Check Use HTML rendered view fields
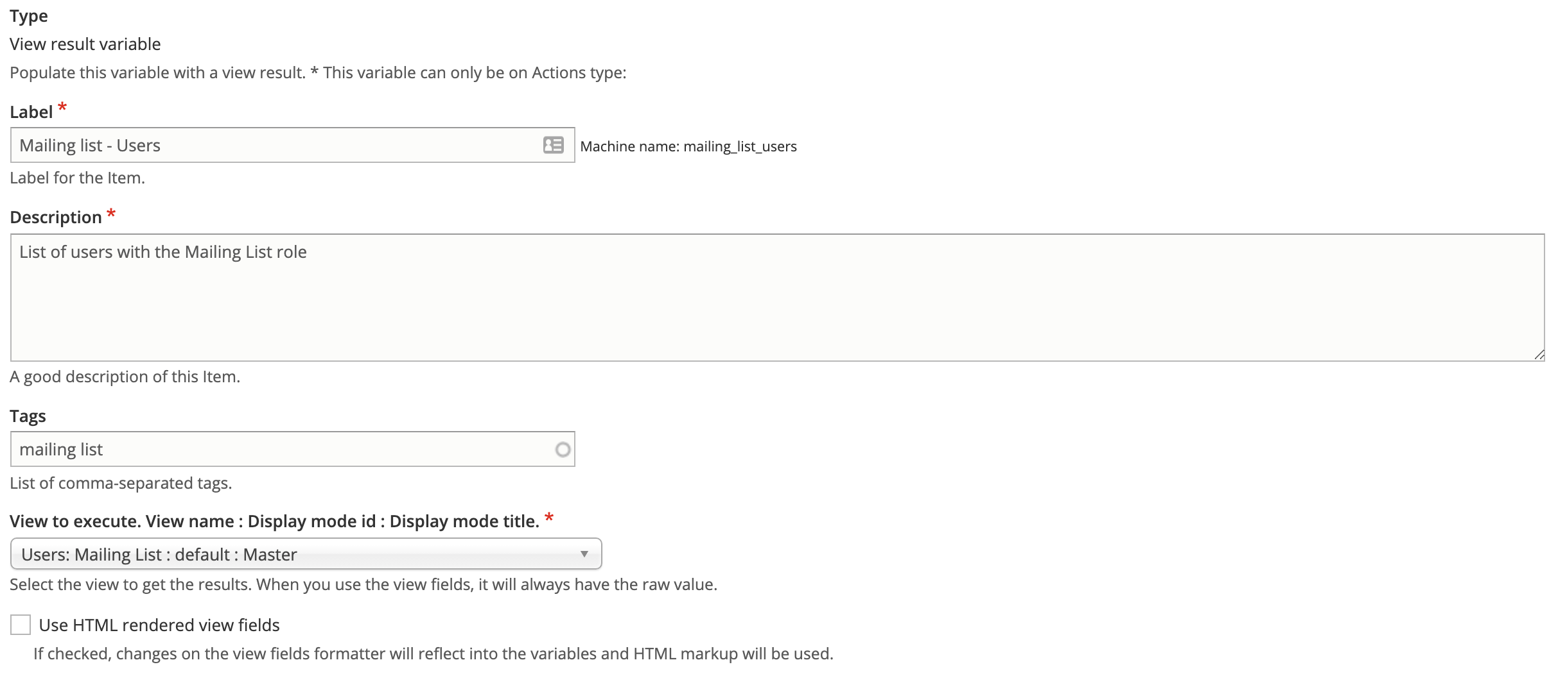This screenshot has height=685, width=1558. tap(21, 625)
